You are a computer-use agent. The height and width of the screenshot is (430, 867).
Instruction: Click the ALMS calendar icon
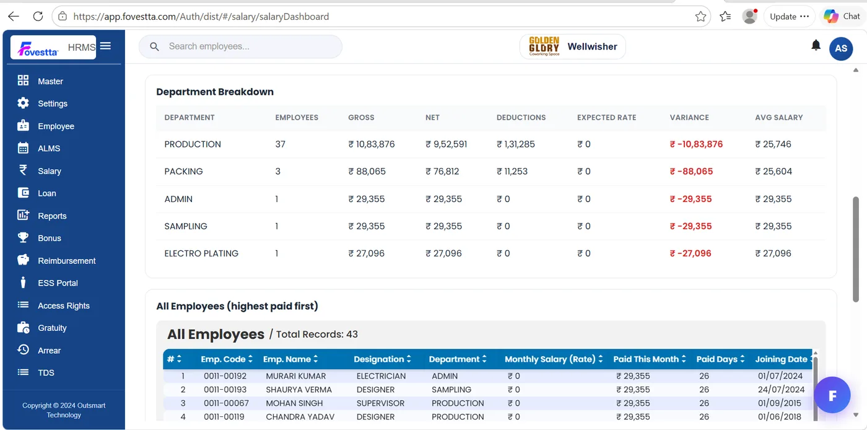(23, 148)
